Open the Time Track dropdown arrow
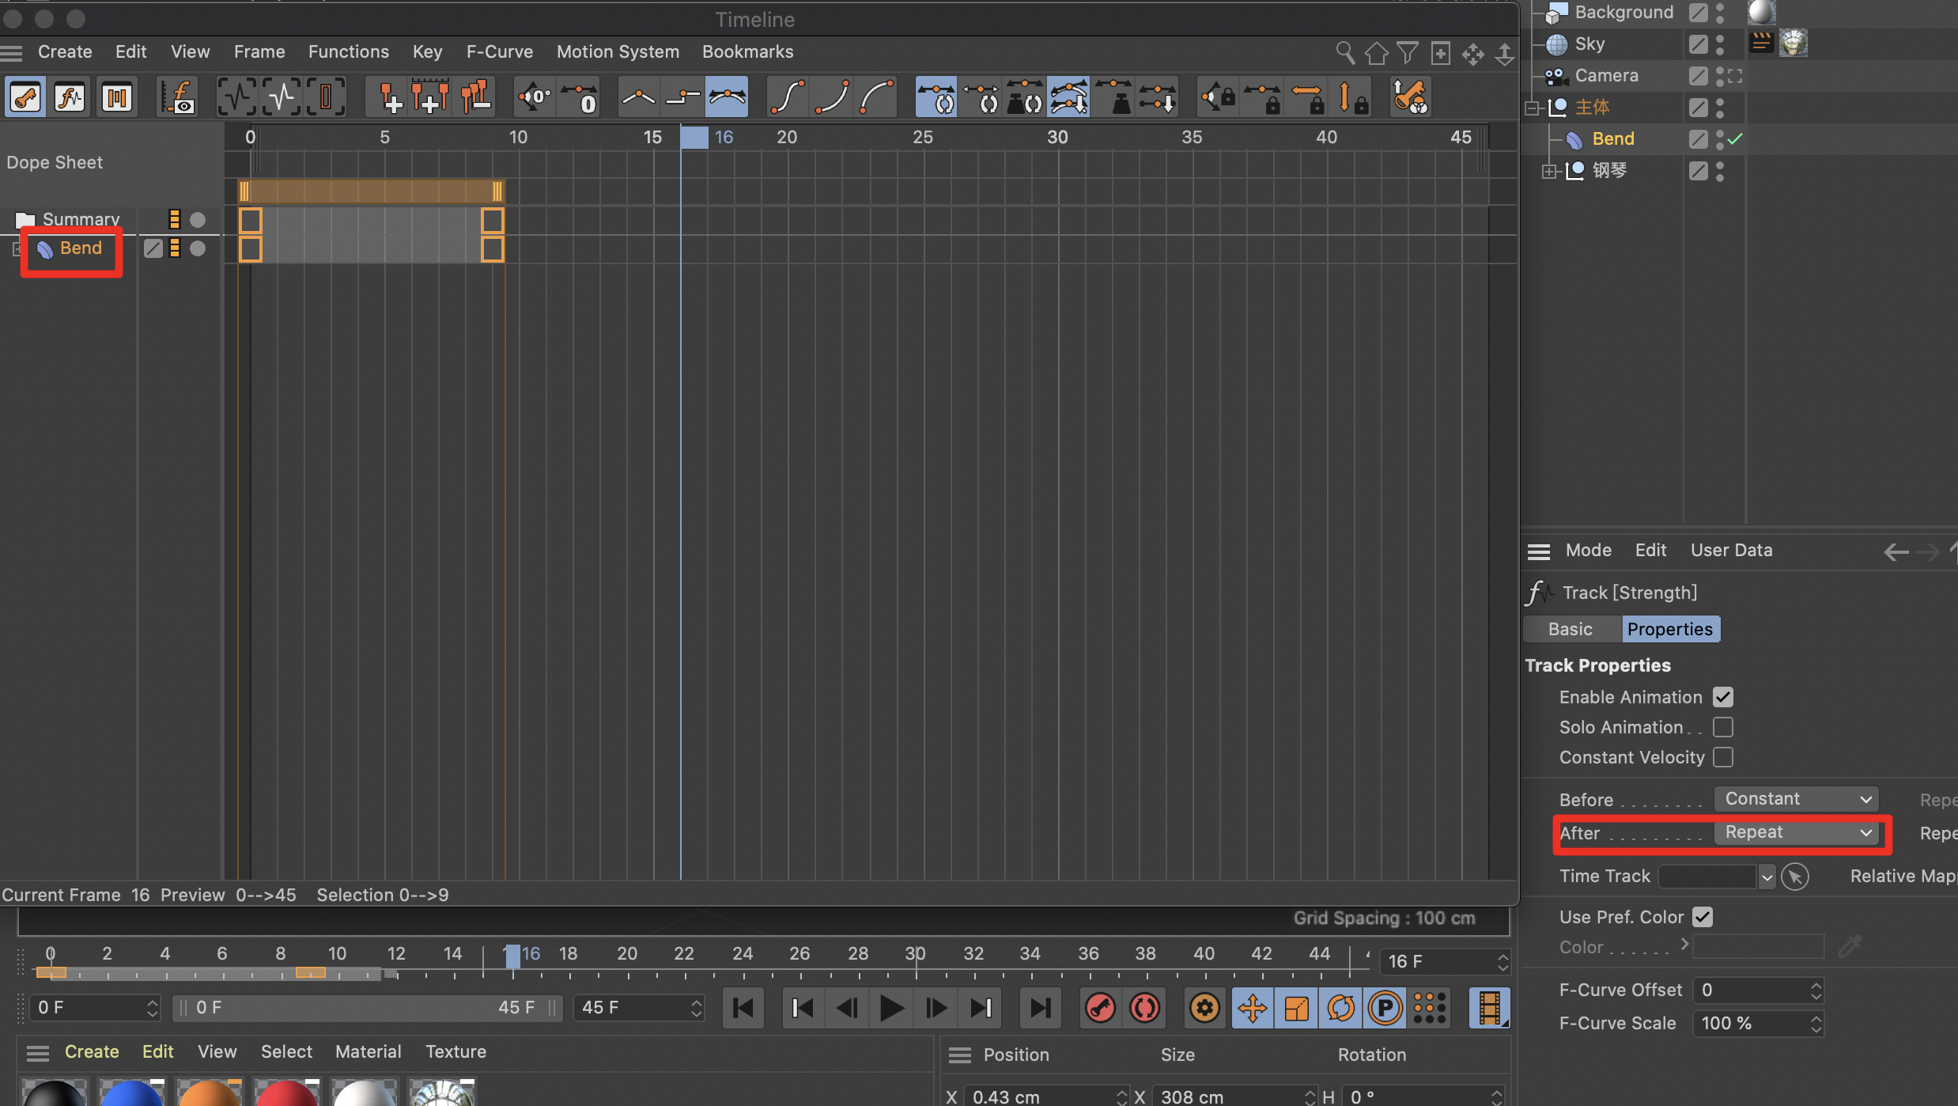The width and height of the screenshot is (1958, 1106). click(x=1767, y=877)
